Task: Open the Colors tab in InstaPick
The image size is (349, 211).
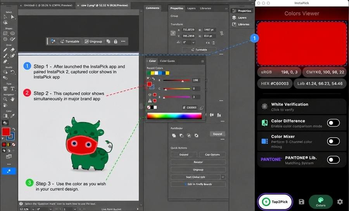Action: [321, 202]
